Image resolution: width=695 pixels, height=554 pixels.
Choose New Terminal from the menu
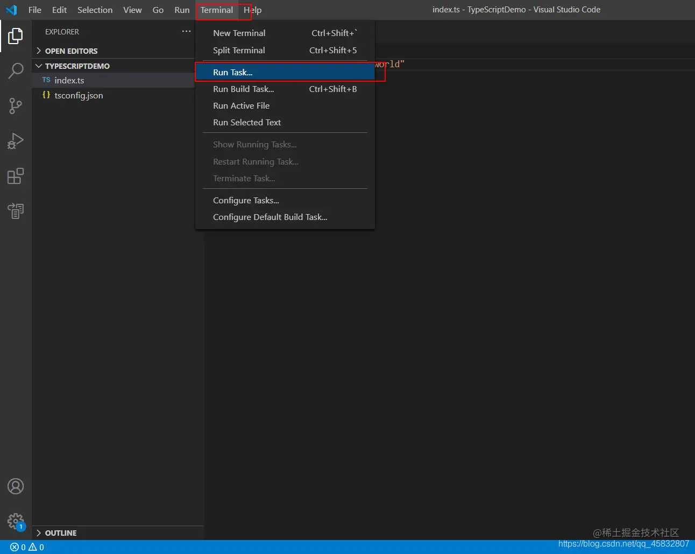[285, 33]
